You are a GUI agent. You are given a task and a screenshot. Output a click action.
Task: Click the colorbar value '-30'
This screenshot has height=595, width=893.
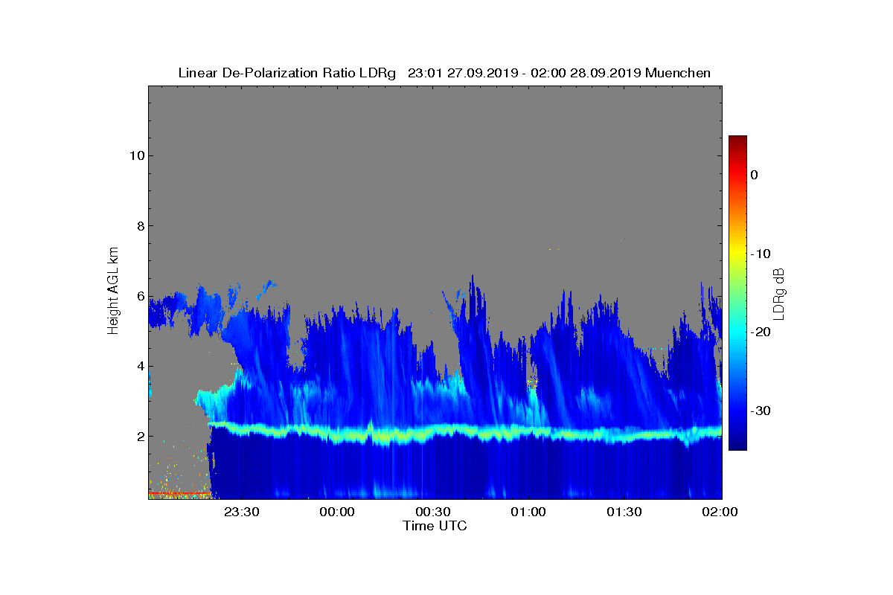(761, 411)
